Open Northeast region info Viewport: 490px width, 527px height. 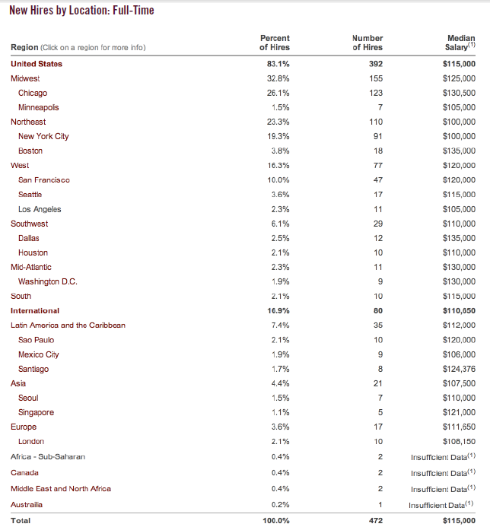pos(28,122)
